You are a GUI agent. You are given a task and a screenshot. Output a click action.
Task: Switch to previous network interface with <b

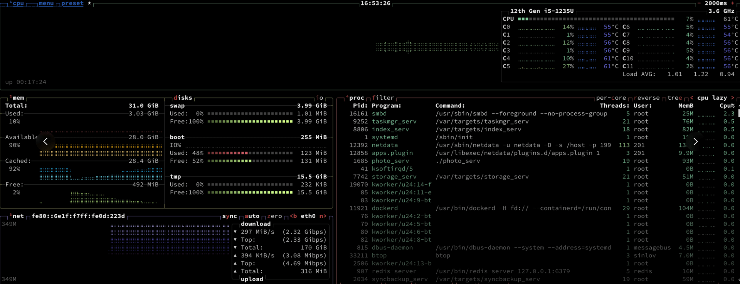[293, 216]
